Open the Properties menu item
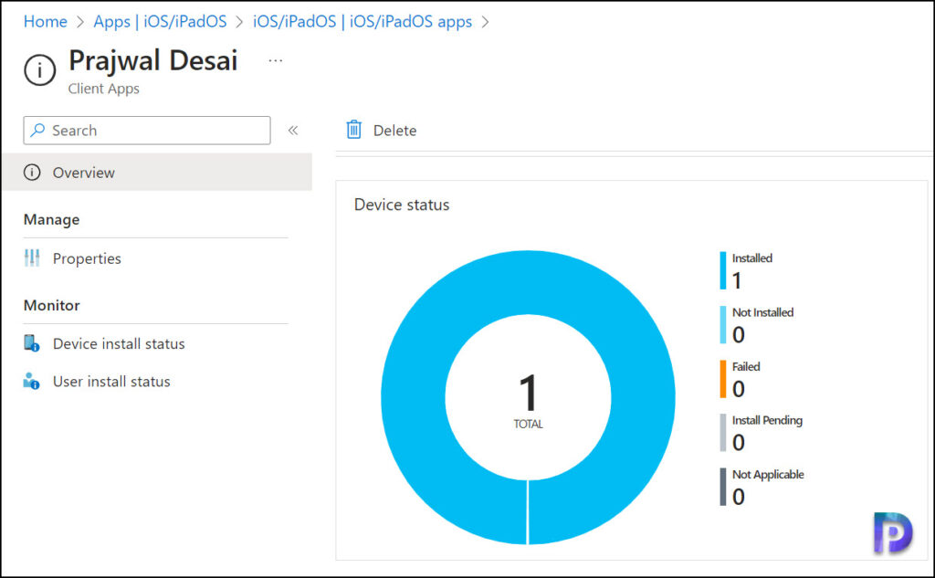This screenshot has width=935, height=578. coord(87,258)
